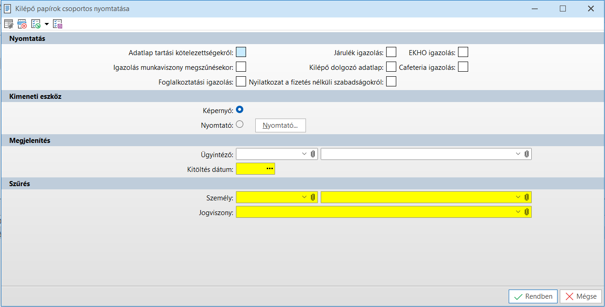Open the dropdown arrow next to the green-arrow checklist icon

click(47, 24)
